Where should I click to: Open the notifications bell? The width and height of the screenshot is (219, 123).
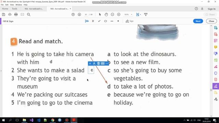pyautogui.click(x=202, y=9)
